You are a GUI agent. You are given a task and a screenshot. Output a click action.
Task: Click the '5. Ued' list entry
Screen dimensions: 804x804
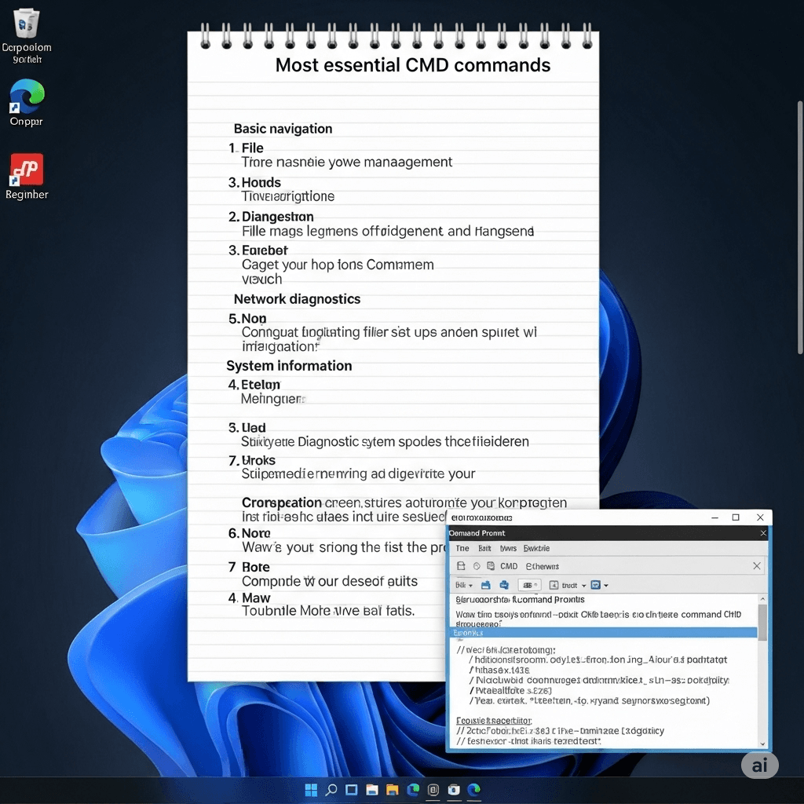[247, 428]
